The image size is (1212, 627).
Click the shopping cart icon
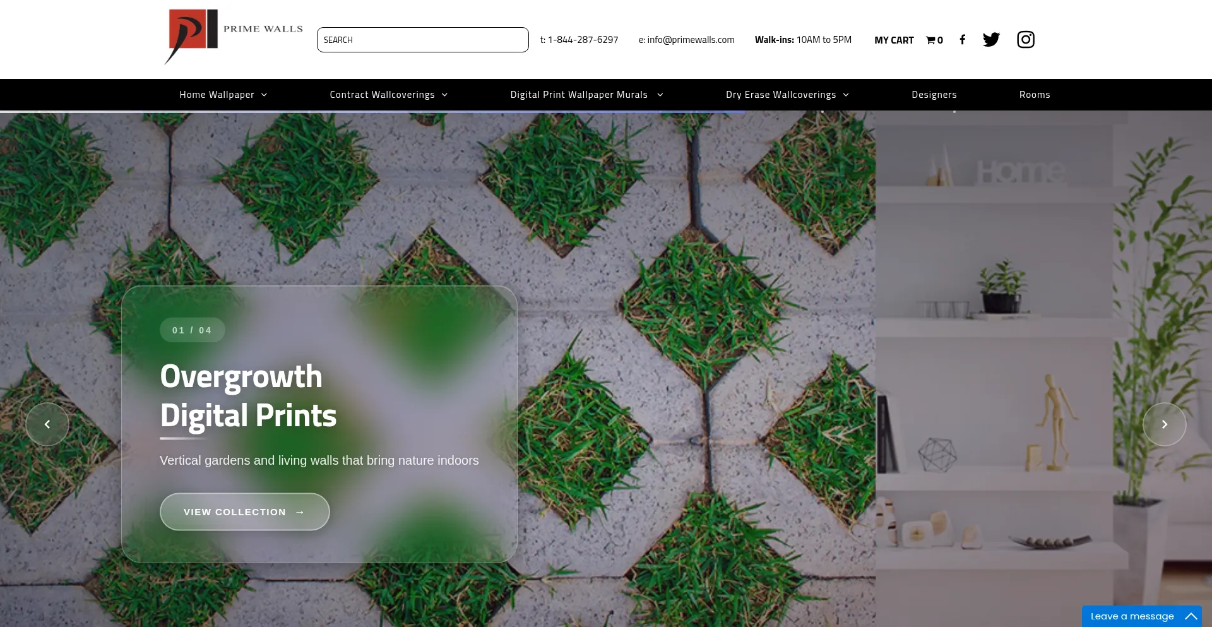[930, 40]
